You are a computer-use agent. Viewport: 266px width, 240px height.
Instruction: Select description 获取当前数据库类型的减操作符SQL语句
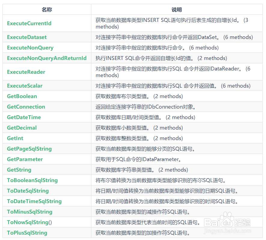pyautogui.click(x=143, y=212)
